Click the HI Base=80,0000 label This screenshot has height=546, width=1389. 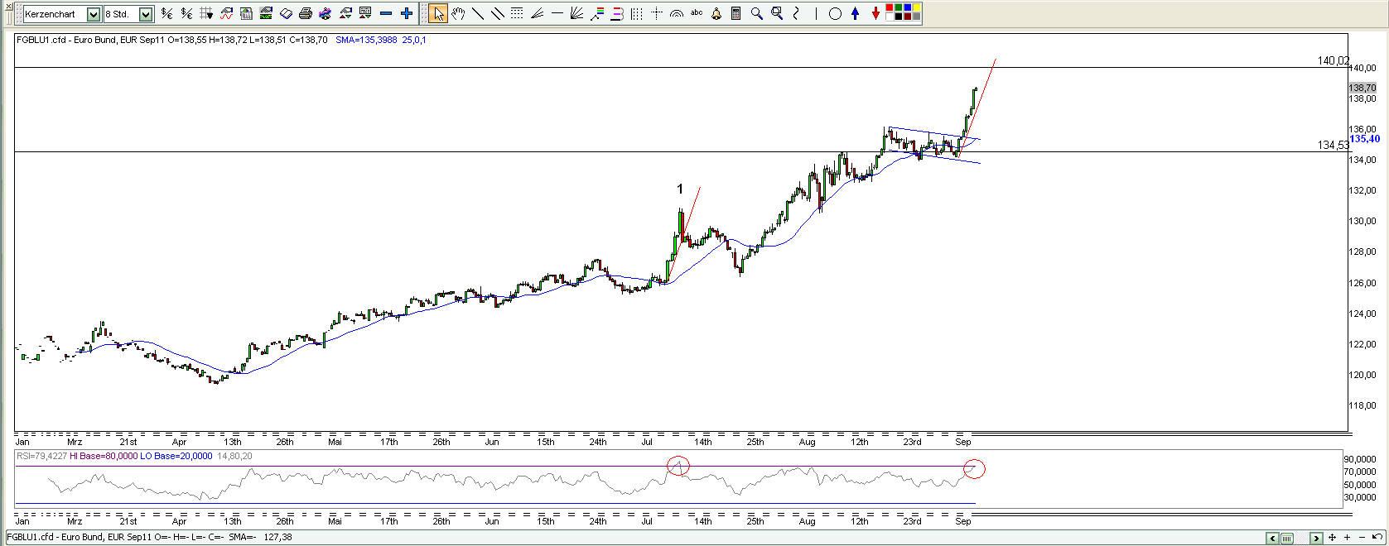click(x=104, y=456)
